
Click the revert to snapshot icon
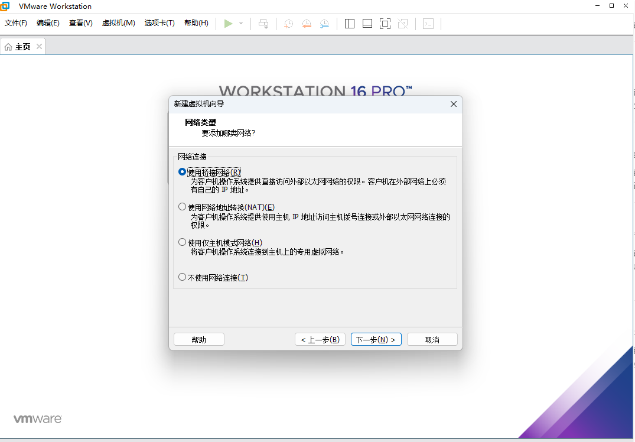[307, 24]
